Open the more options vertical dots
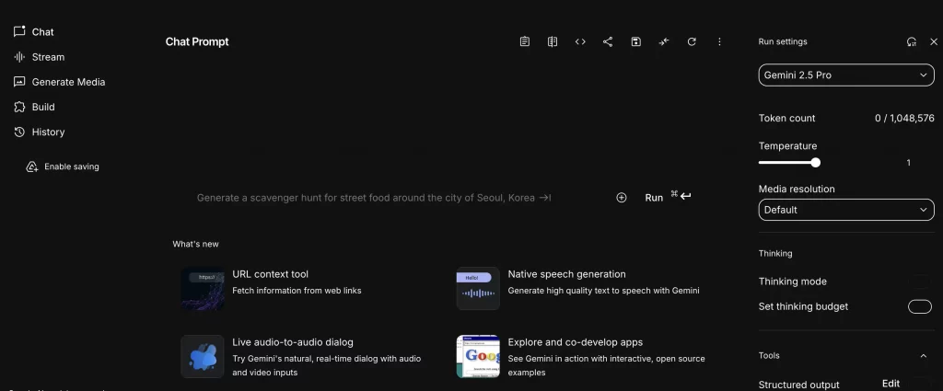The width and height of the screenshot is (943, 391). click(x=719, y=41)
